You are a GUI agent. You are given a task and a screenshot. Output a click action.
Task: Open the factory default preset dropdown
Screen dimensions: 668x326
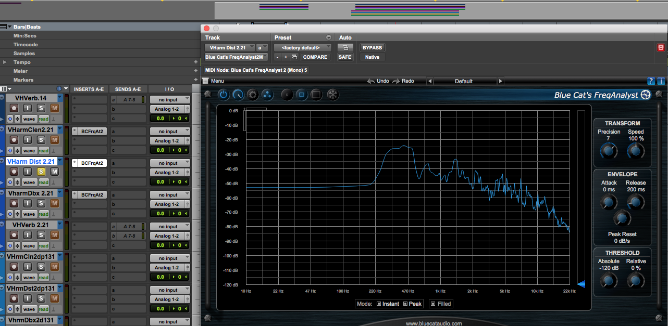pos(304,47)
